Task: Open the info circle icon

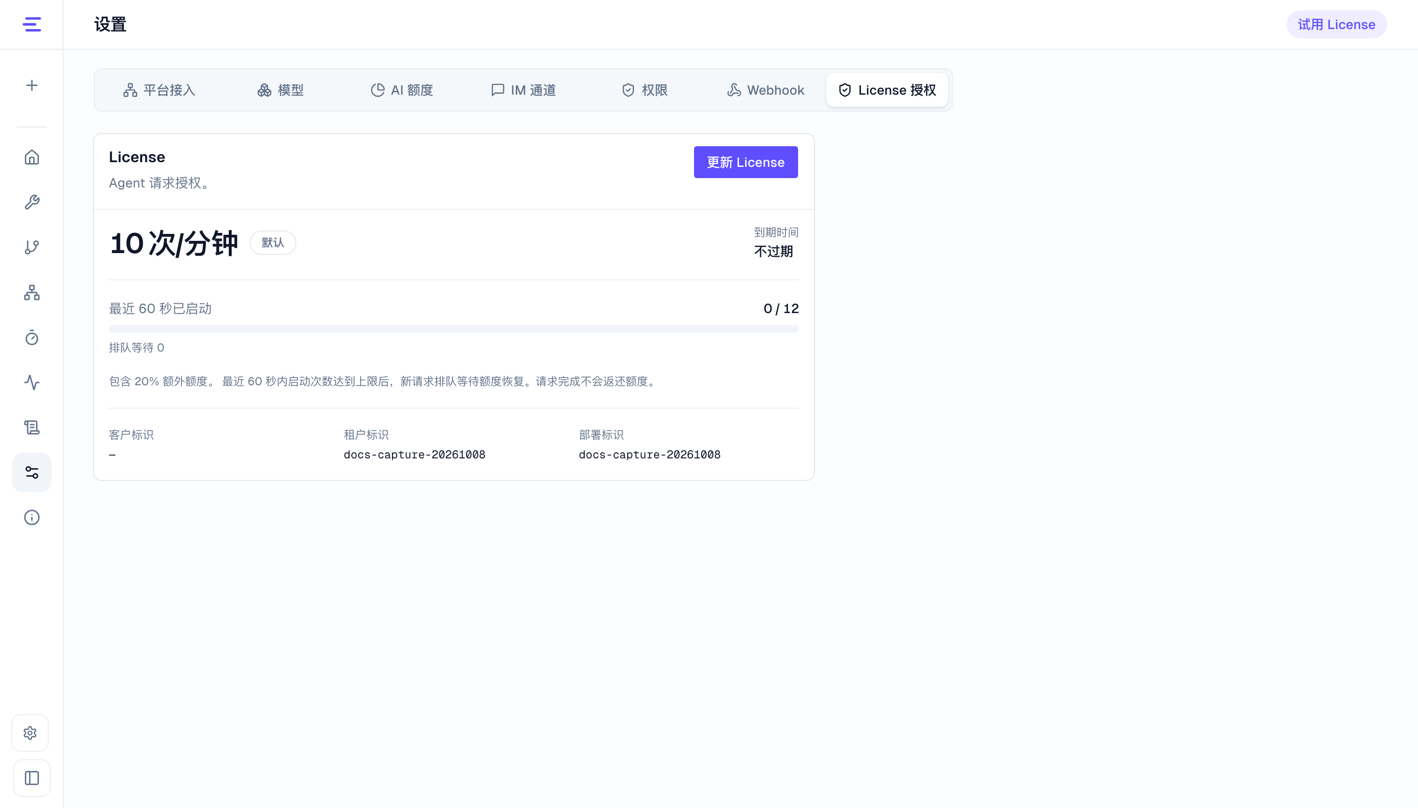Action: click(31, 517)
